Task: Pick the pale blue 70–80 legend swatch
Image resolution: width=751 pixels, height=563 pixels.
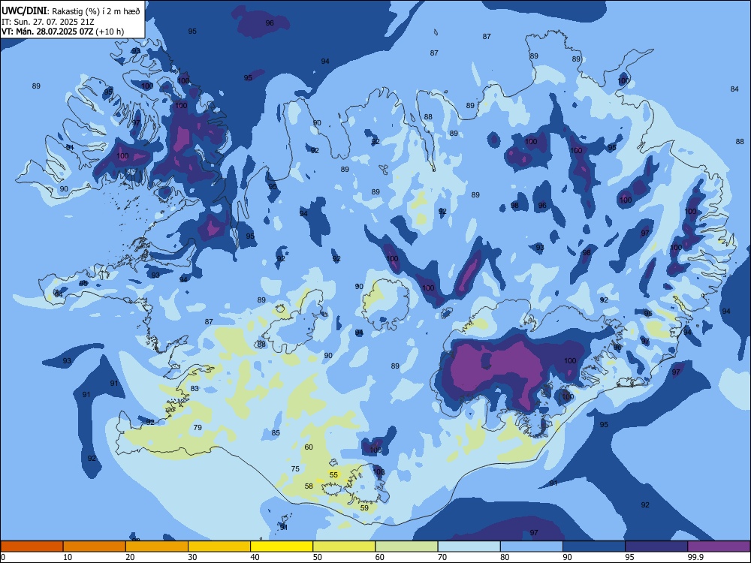Action: (x=469, y=546)
